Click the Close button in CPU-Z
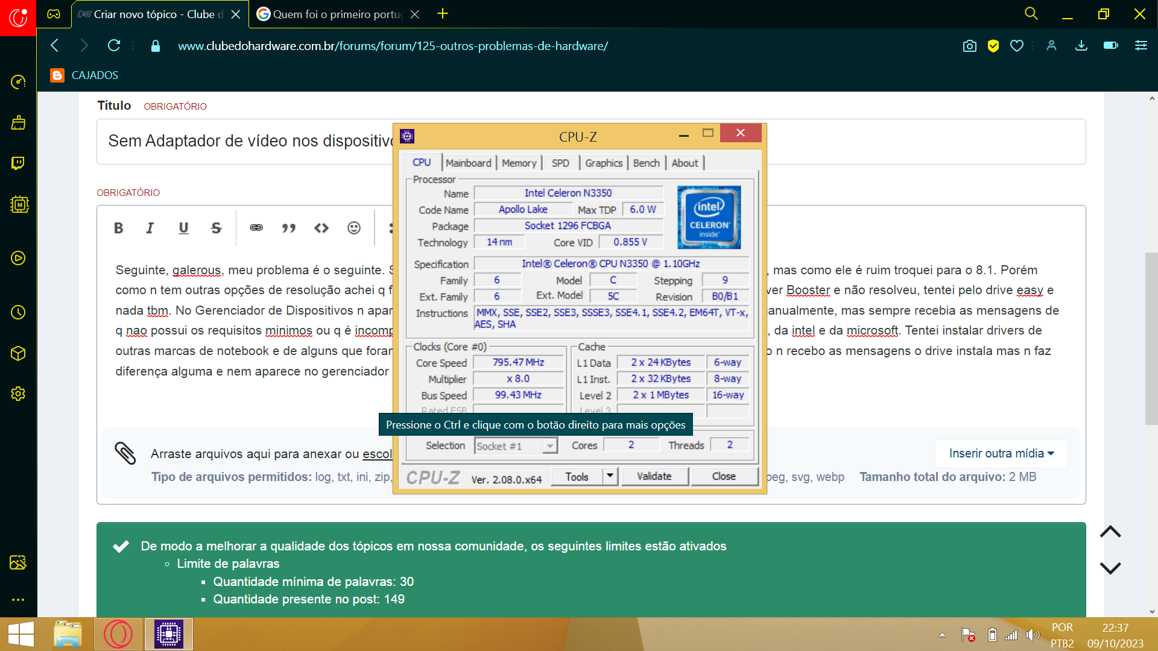The height and width of the screenshot is (651, 1158). click(x=724, y=476)
